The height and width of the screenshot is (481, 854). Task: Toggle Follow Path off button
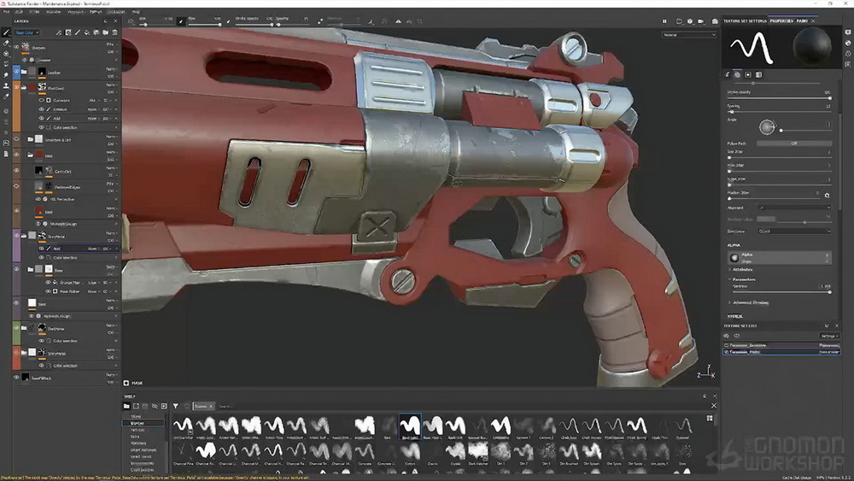pos(794,144)
